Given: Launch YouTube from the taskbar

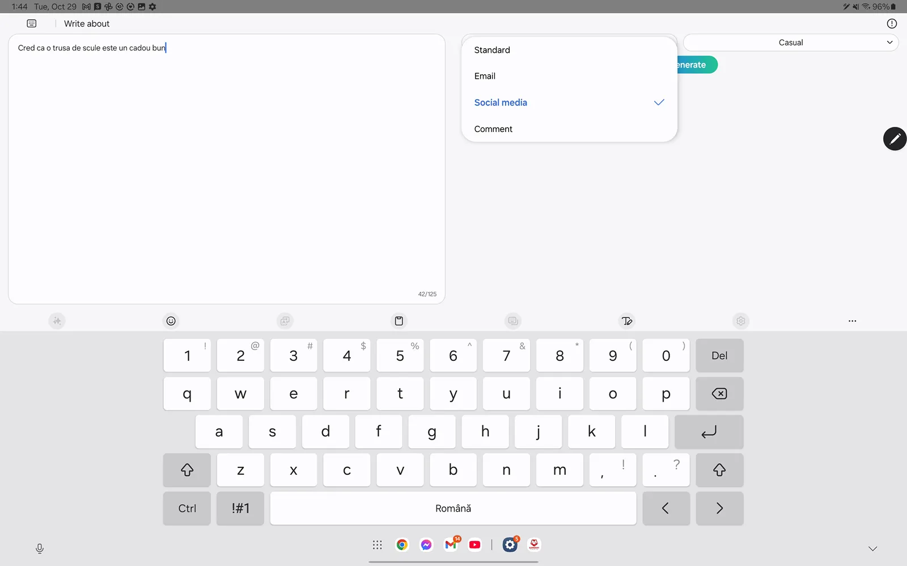Looking at the screenshot, I should pos(475,545).
